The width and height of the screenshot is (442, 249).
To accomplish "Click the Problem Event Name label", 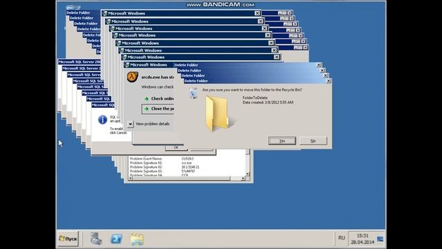I will 146,158.
